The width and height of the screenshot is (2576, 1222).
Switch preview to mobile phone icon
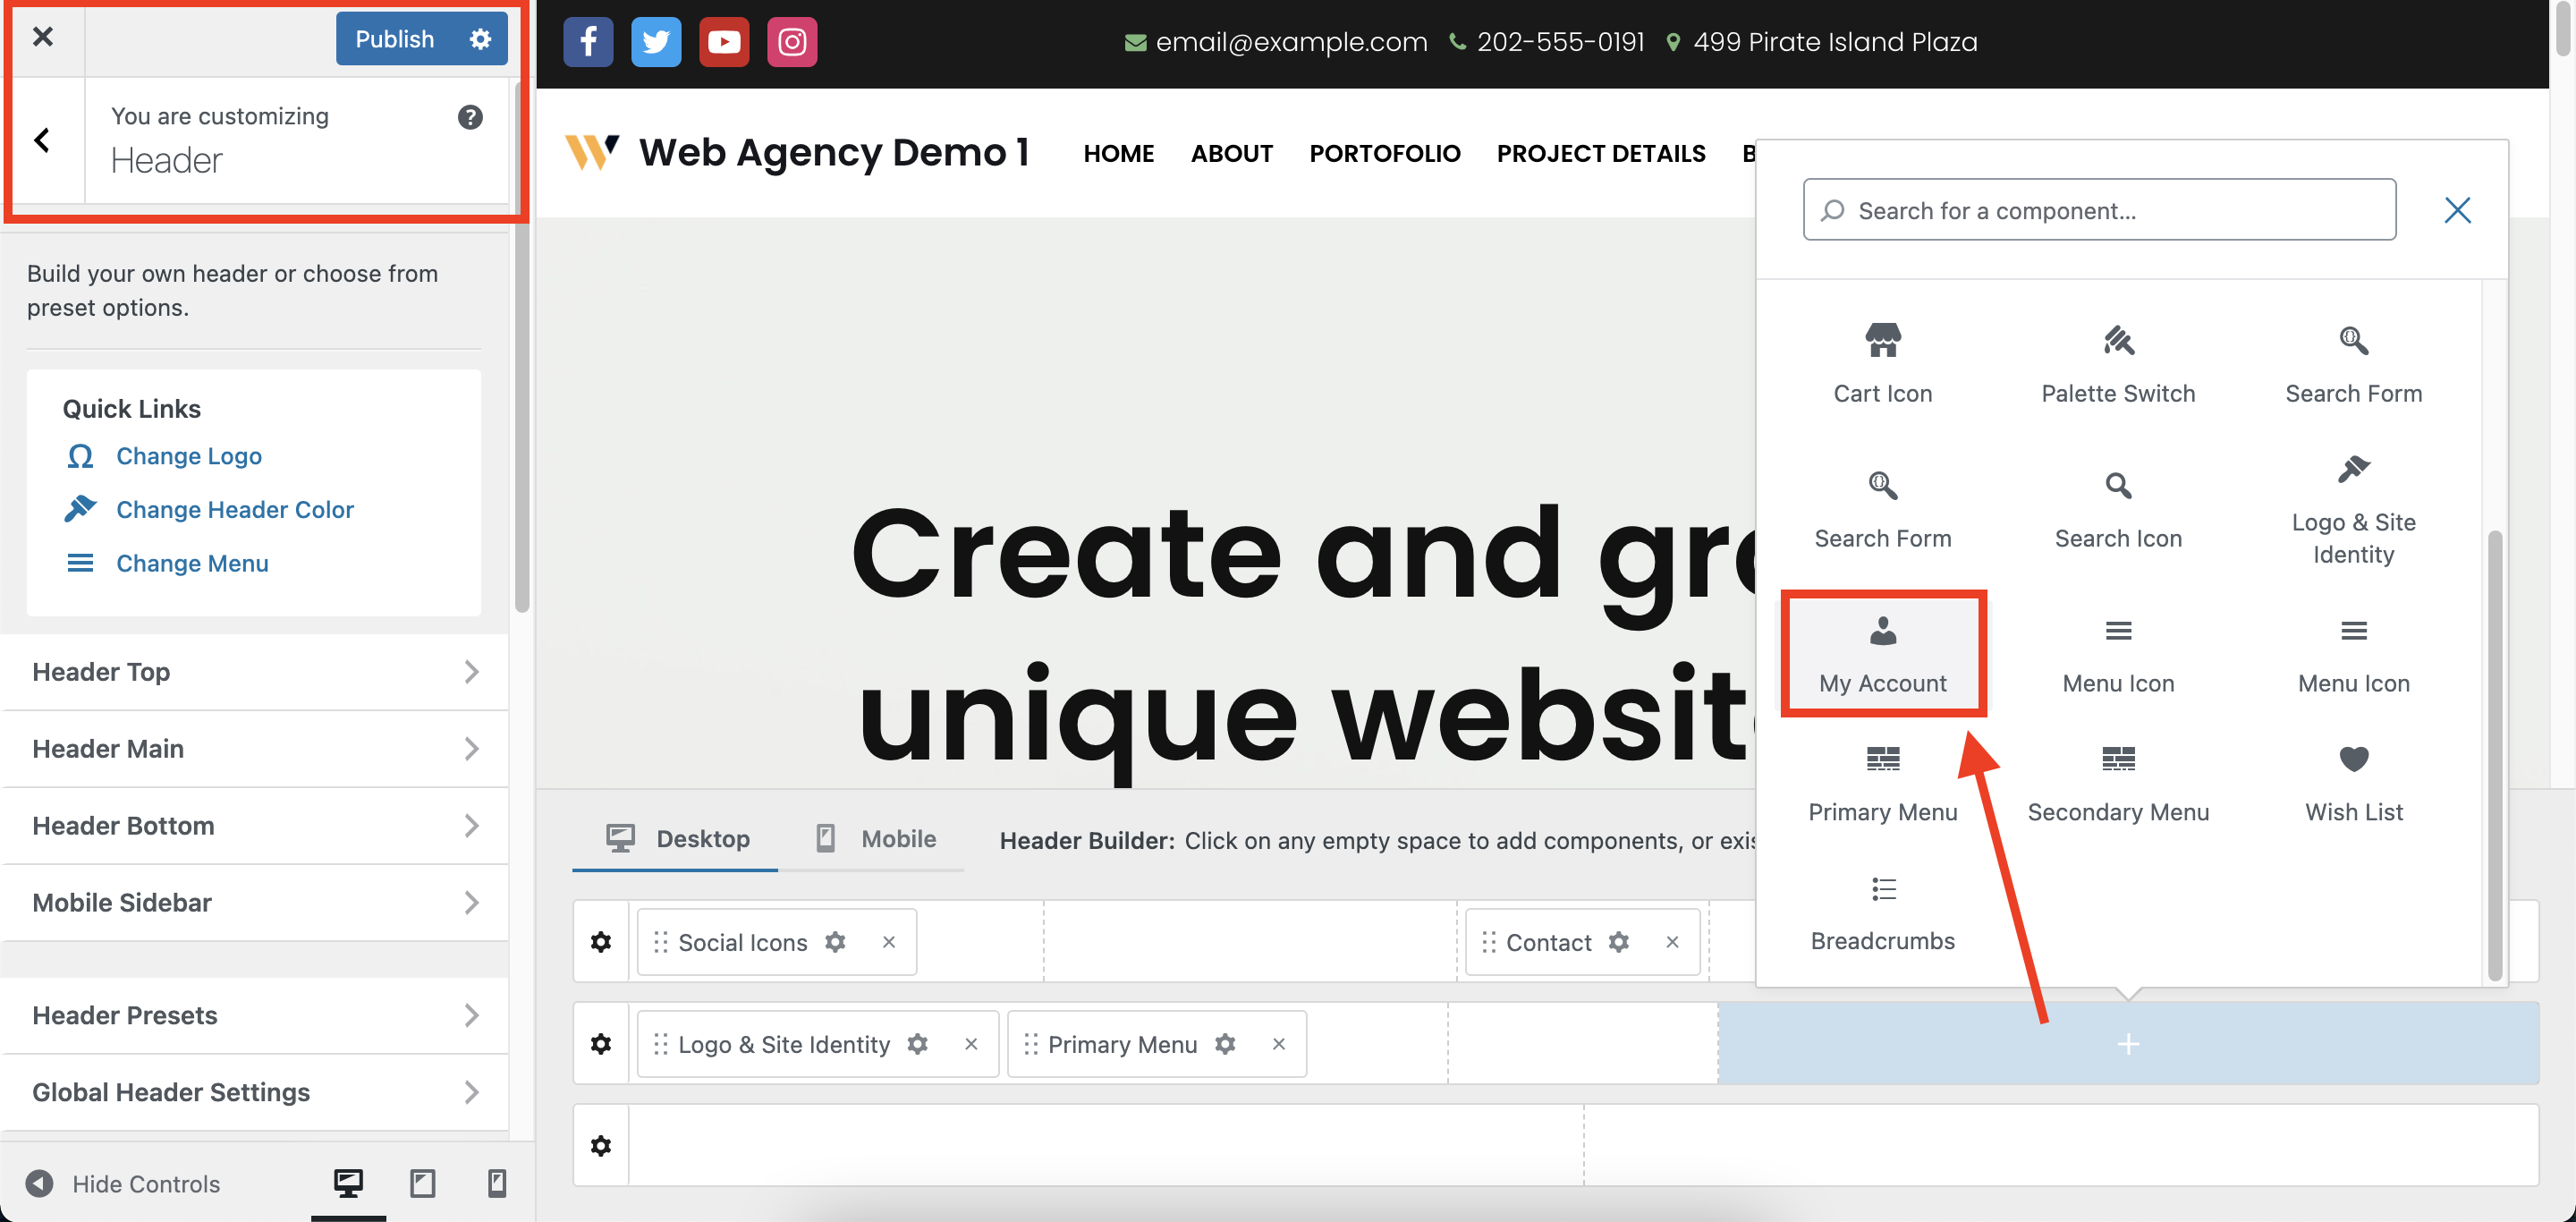496,1184
